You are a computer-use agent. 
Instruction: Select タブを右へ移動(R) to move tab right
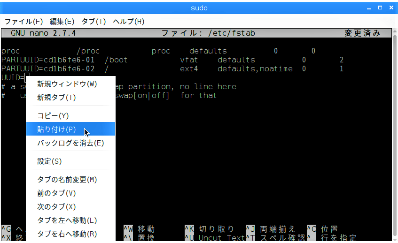[67, 234]
